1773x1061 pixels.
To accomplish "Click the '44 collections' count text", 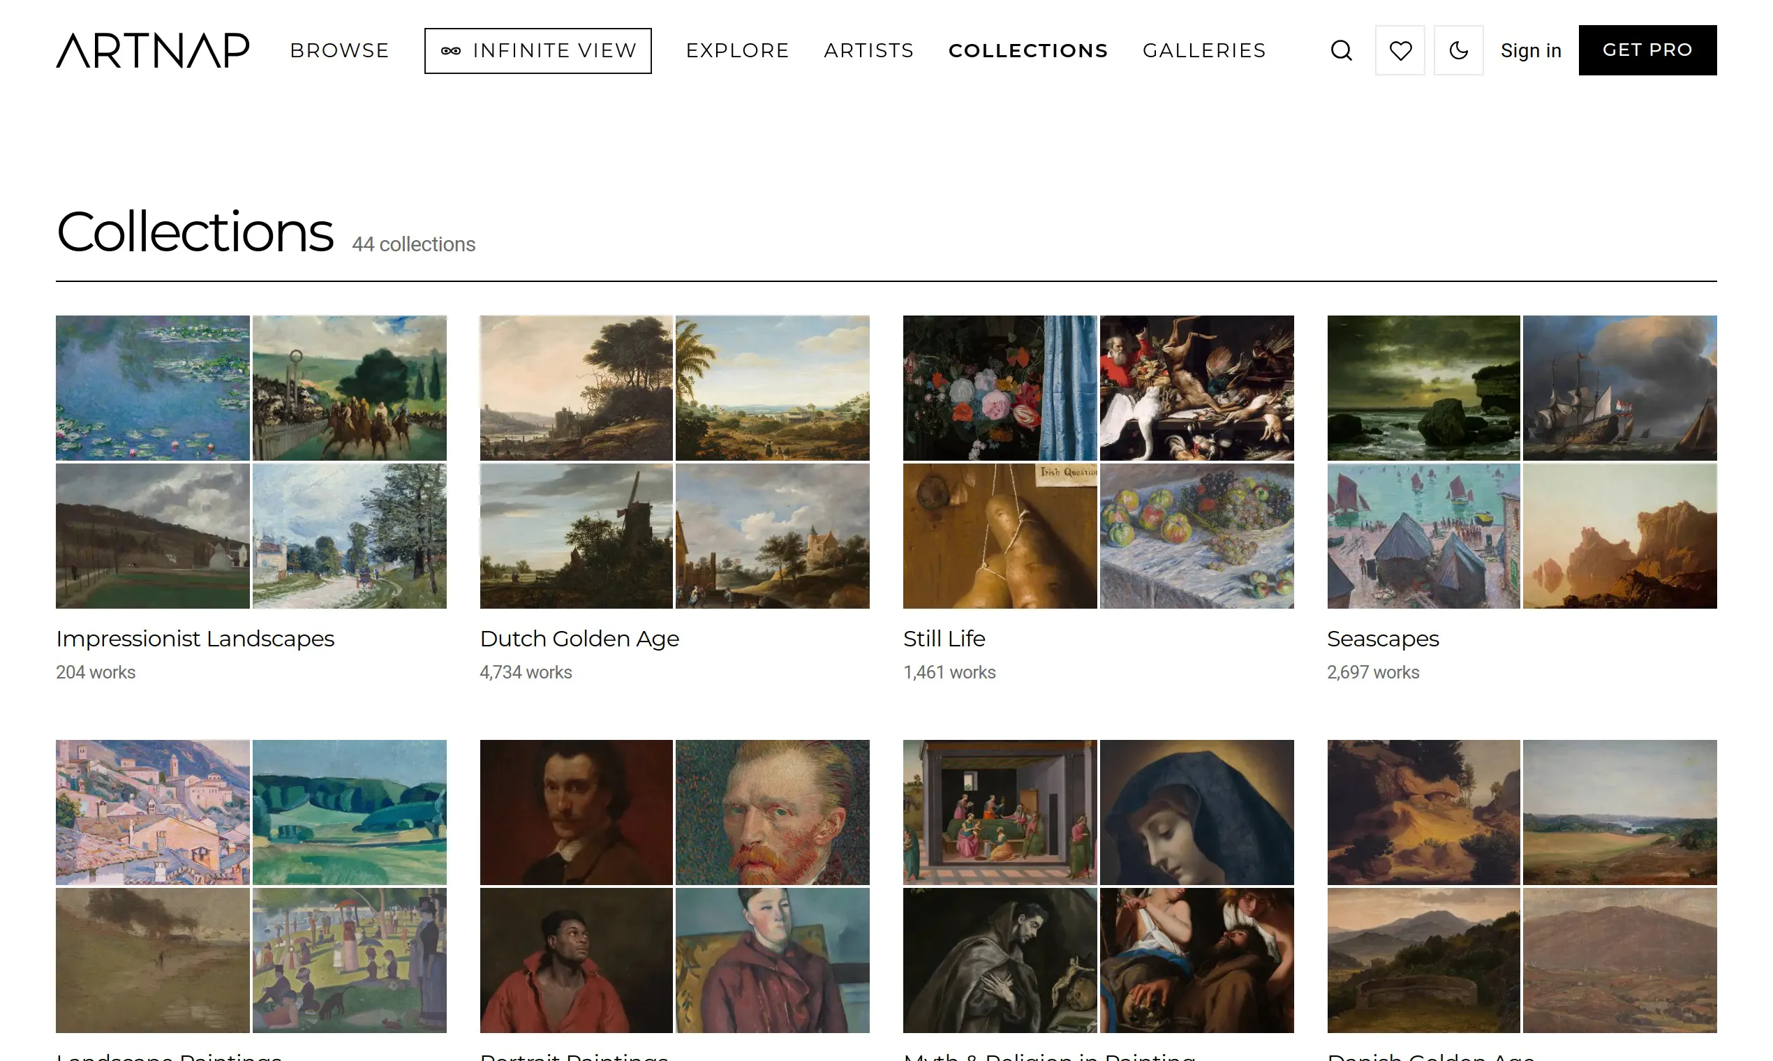I will pos(413,244).
